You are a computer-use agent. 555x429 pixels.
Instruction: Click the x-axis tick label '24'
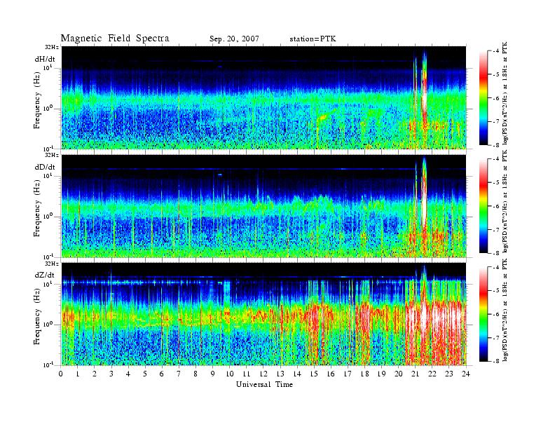(466, 374)
